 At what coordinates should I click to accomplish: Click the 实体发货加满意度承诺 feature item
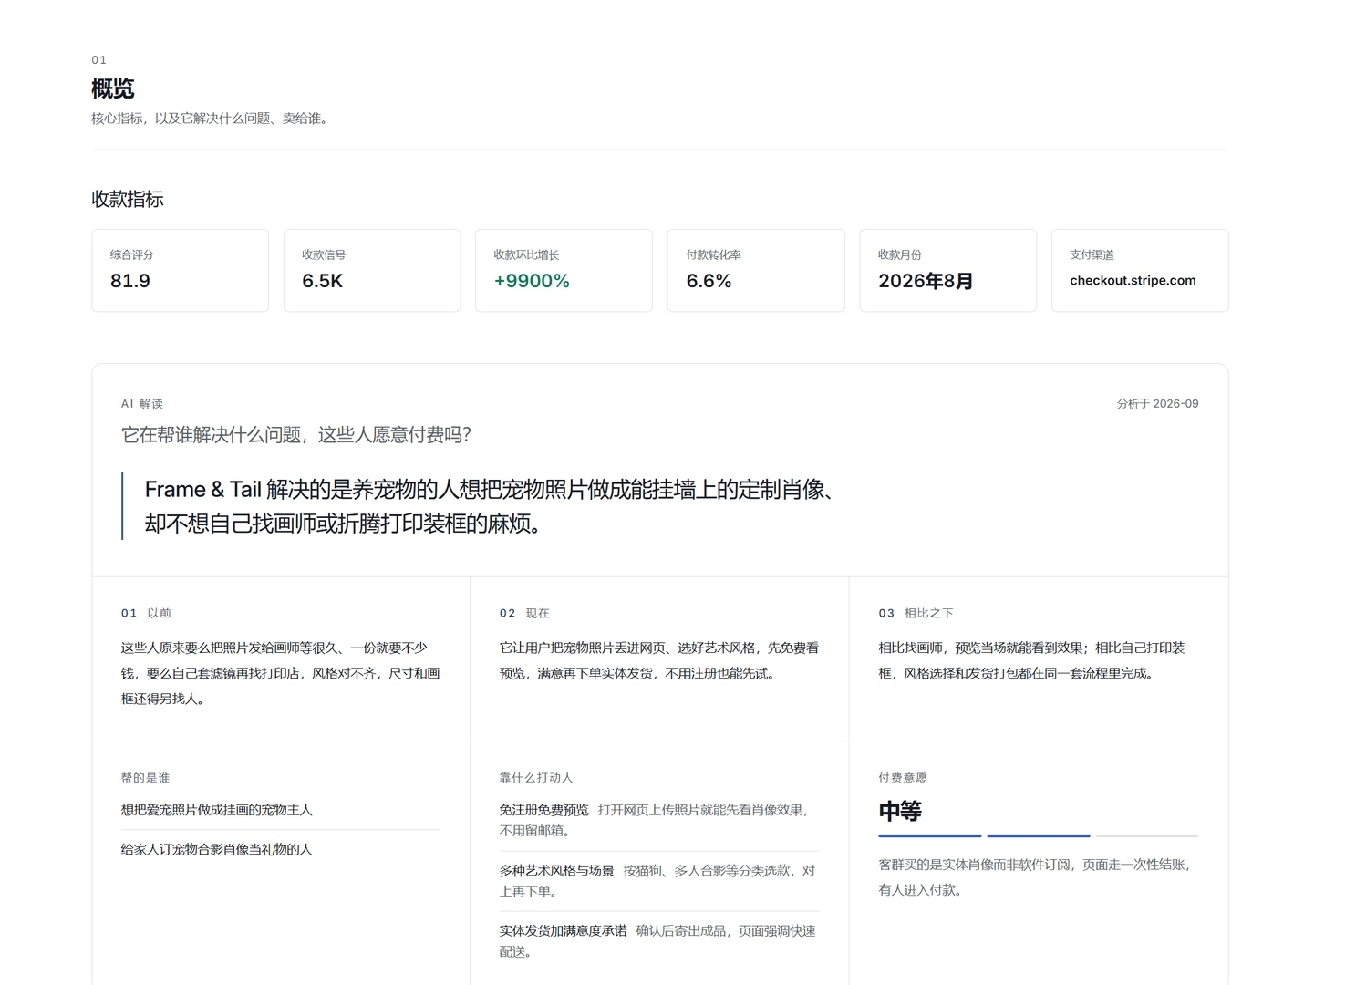(658, 941)
